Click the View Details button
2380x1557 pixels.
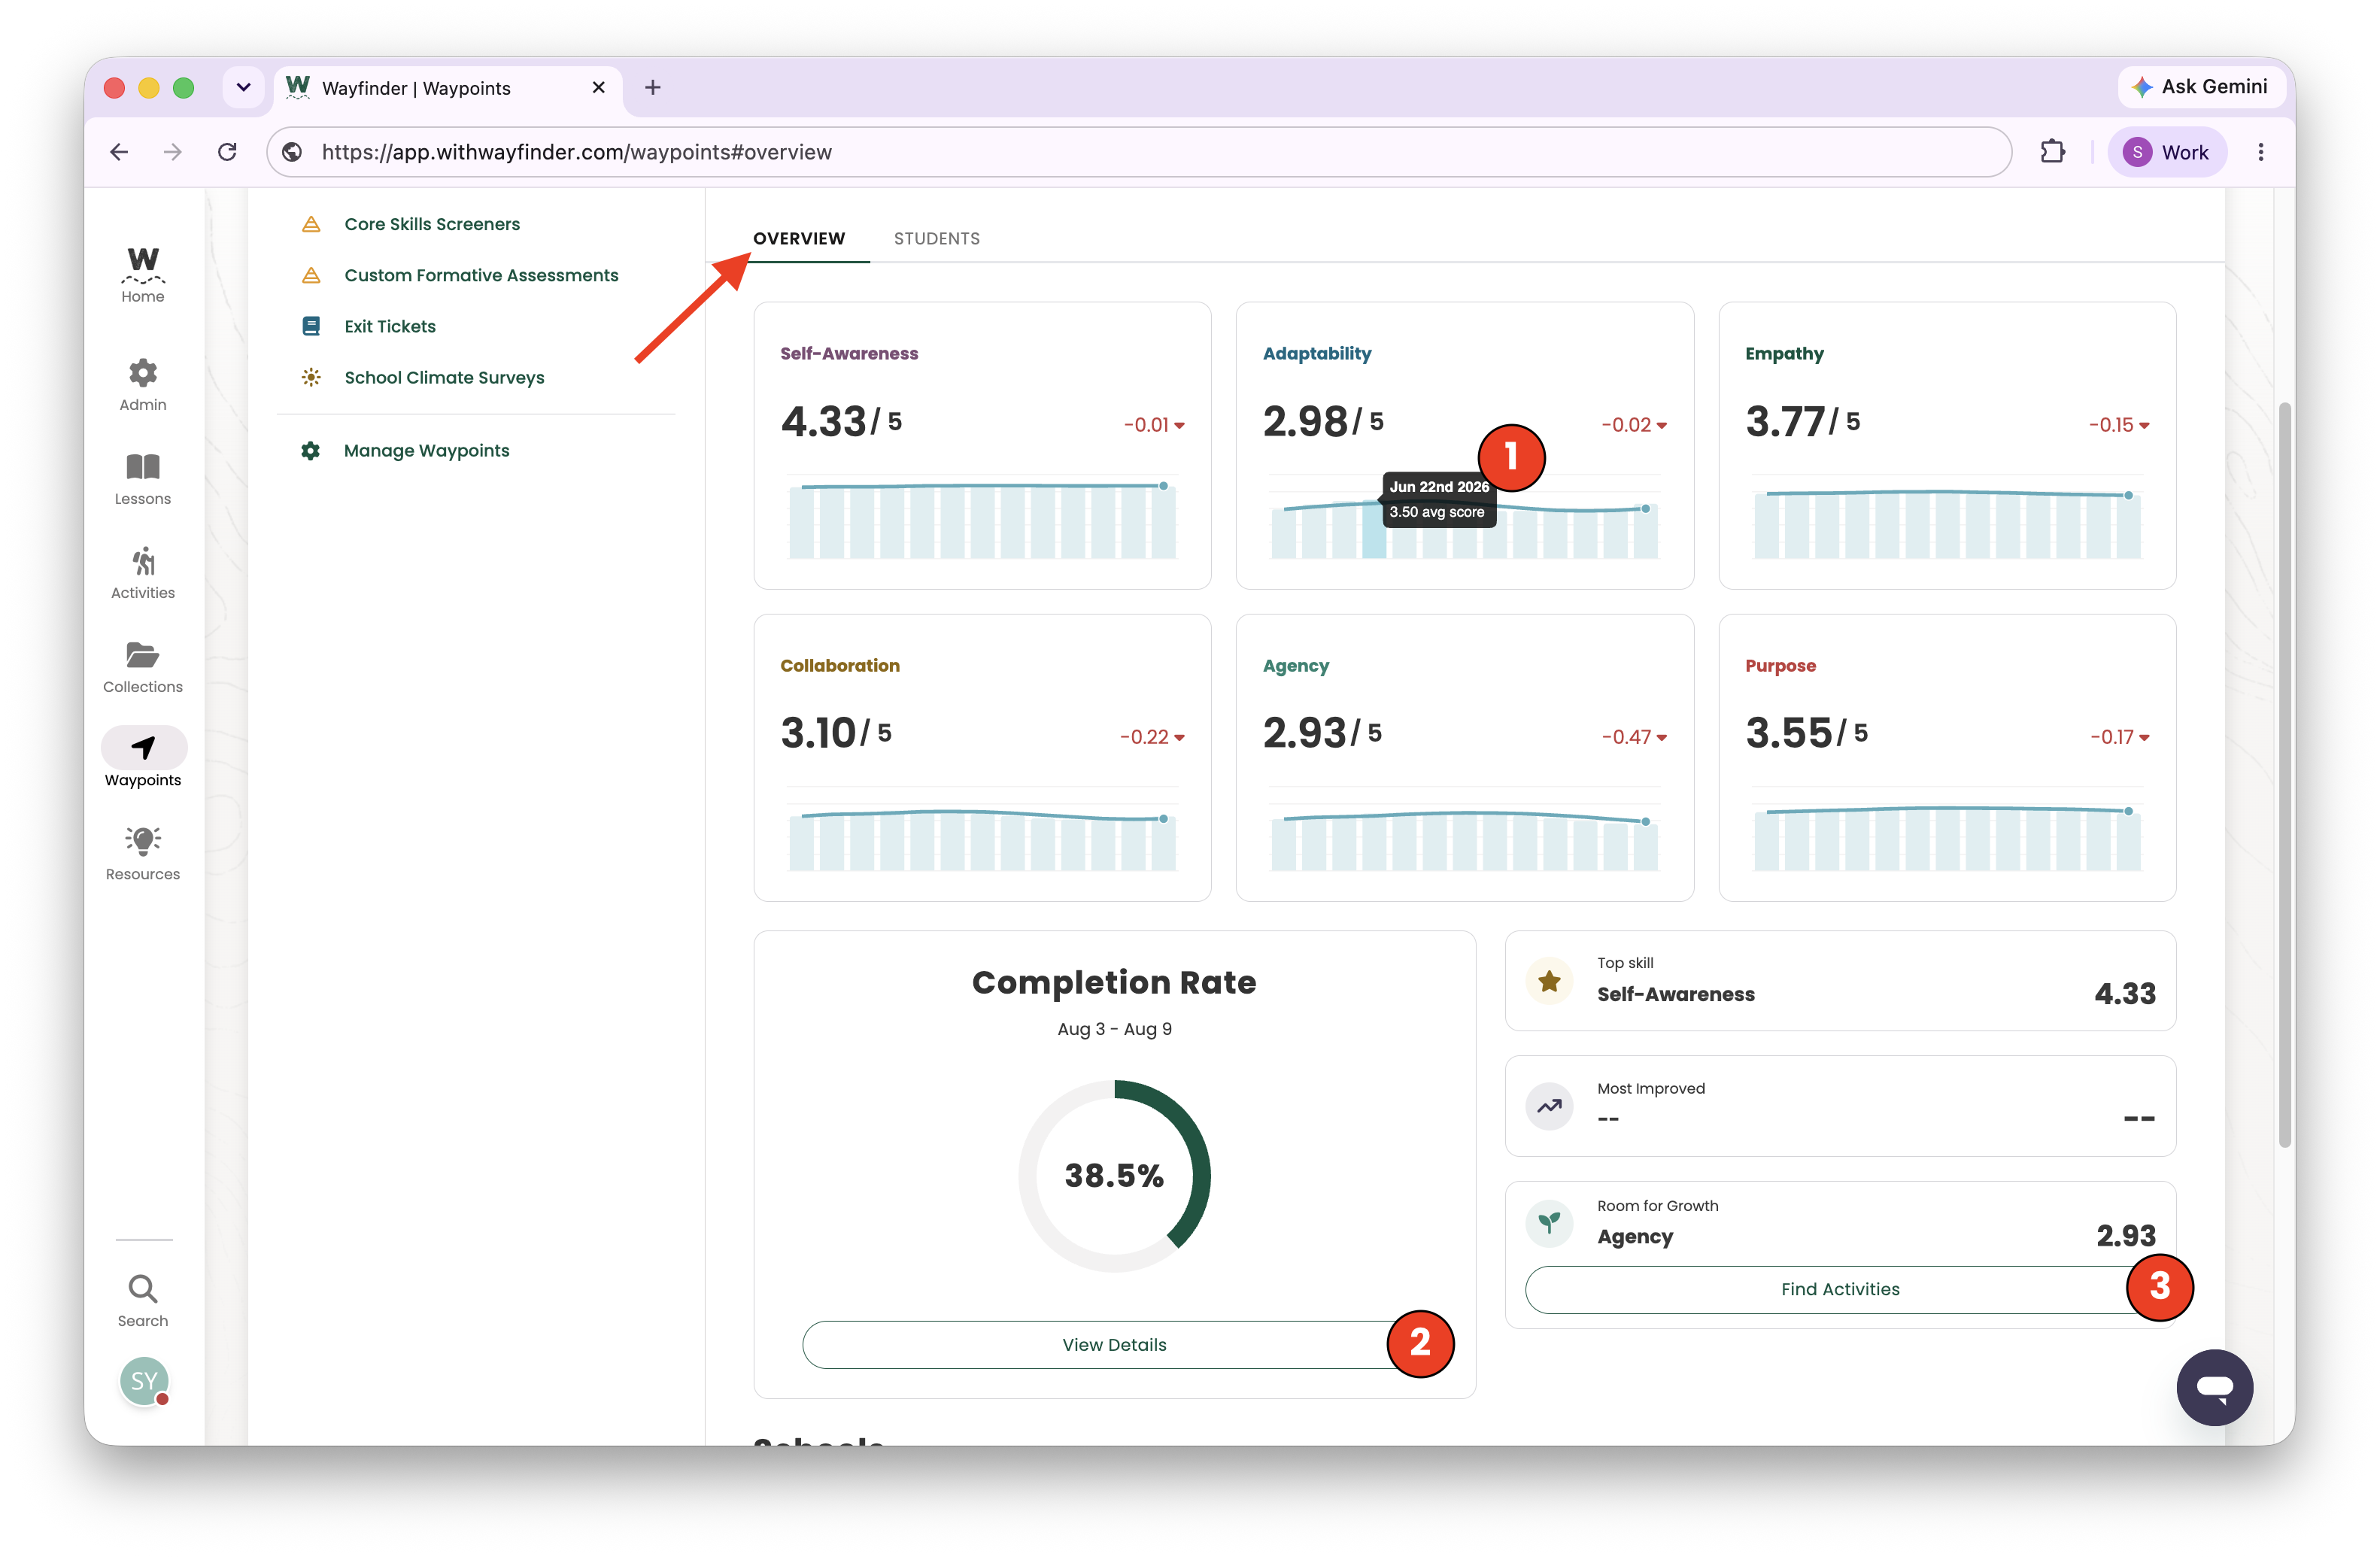(x=1114, y=1344)
